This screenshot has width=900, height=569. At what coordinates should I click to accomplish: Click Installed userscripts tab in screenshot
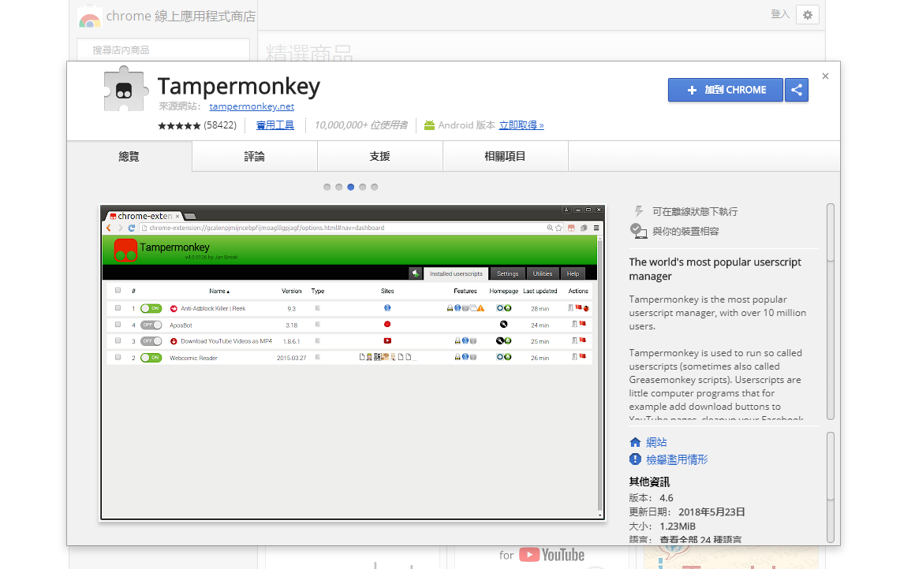coord(456,273)
